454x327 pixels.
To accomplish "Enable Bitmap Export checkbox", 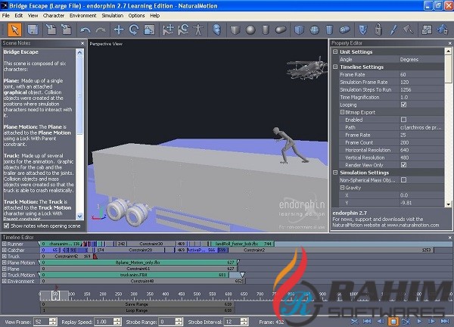I will [403, 120].
